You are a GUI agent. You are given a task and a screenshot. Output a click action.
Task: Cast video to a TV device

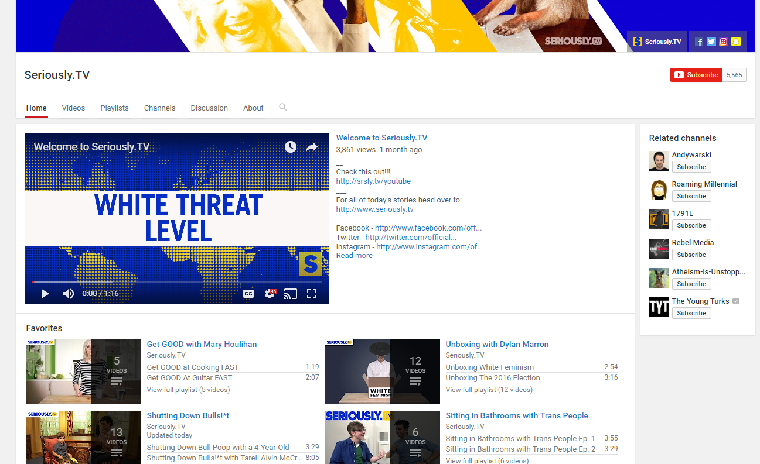(290, 294)
